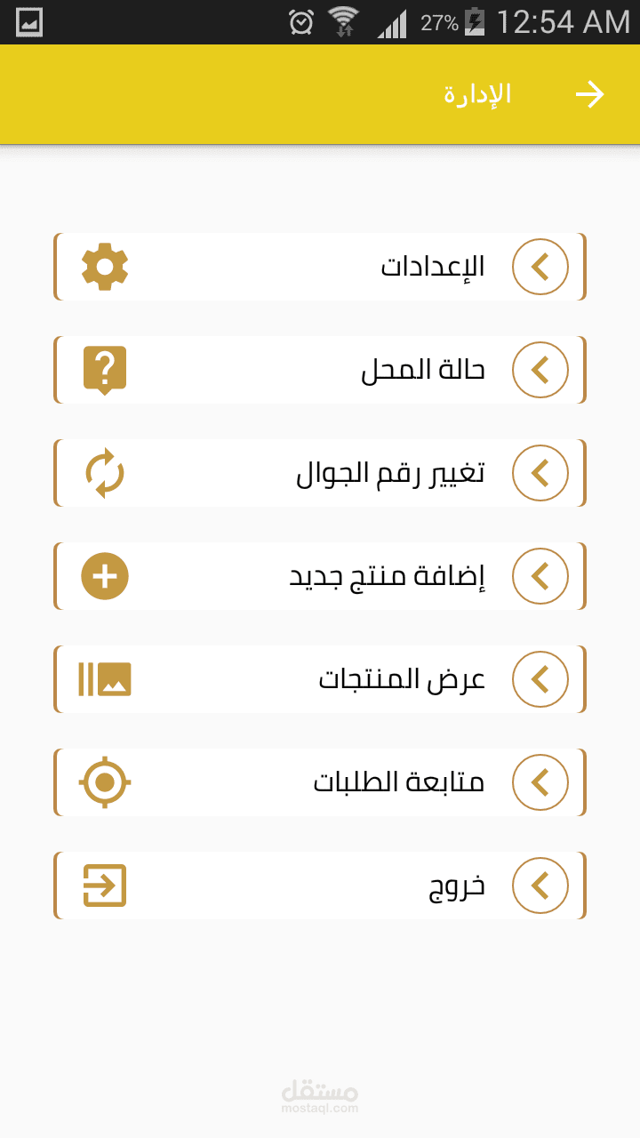Tap the logout arrow box icon
This screenshot has width=640, height=1138.
[x=105, y=886]
